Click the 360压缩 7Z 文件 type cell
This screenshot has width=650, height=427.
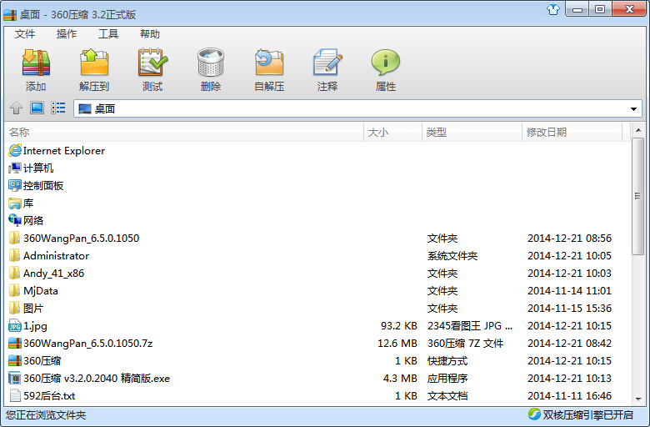[x=465, y=343]
